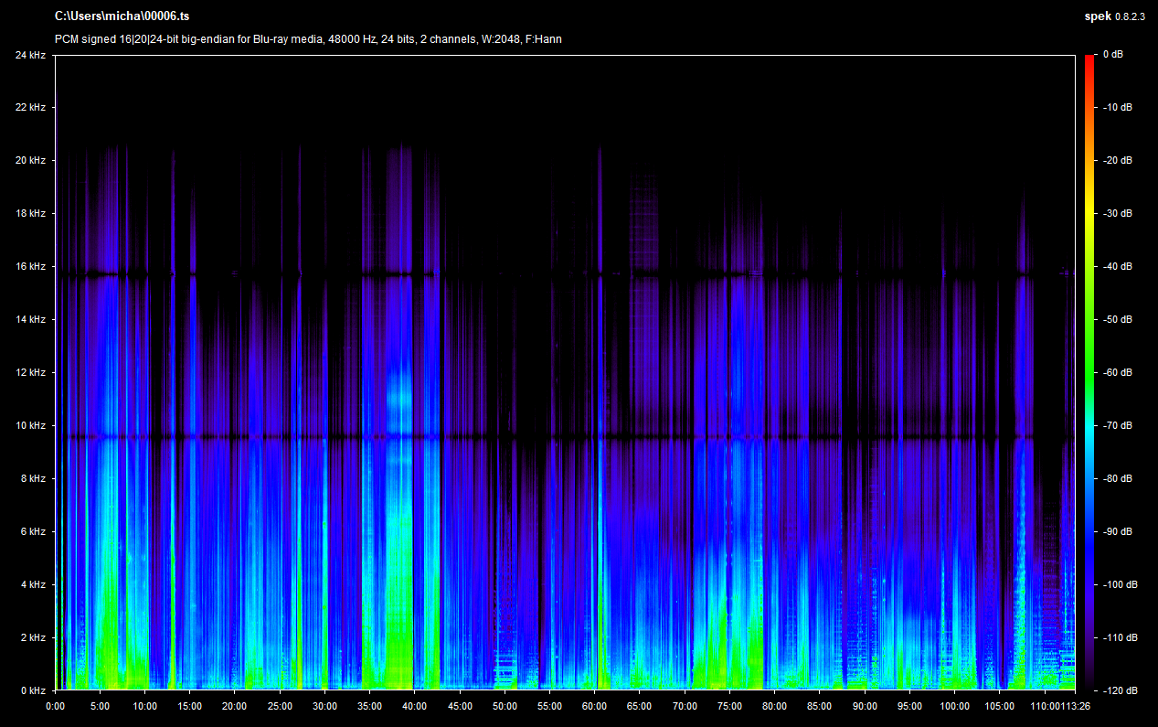Click the 100:00 time axis marker
The height and width of the screenshot is (727, 1158).
pos(954,706)
